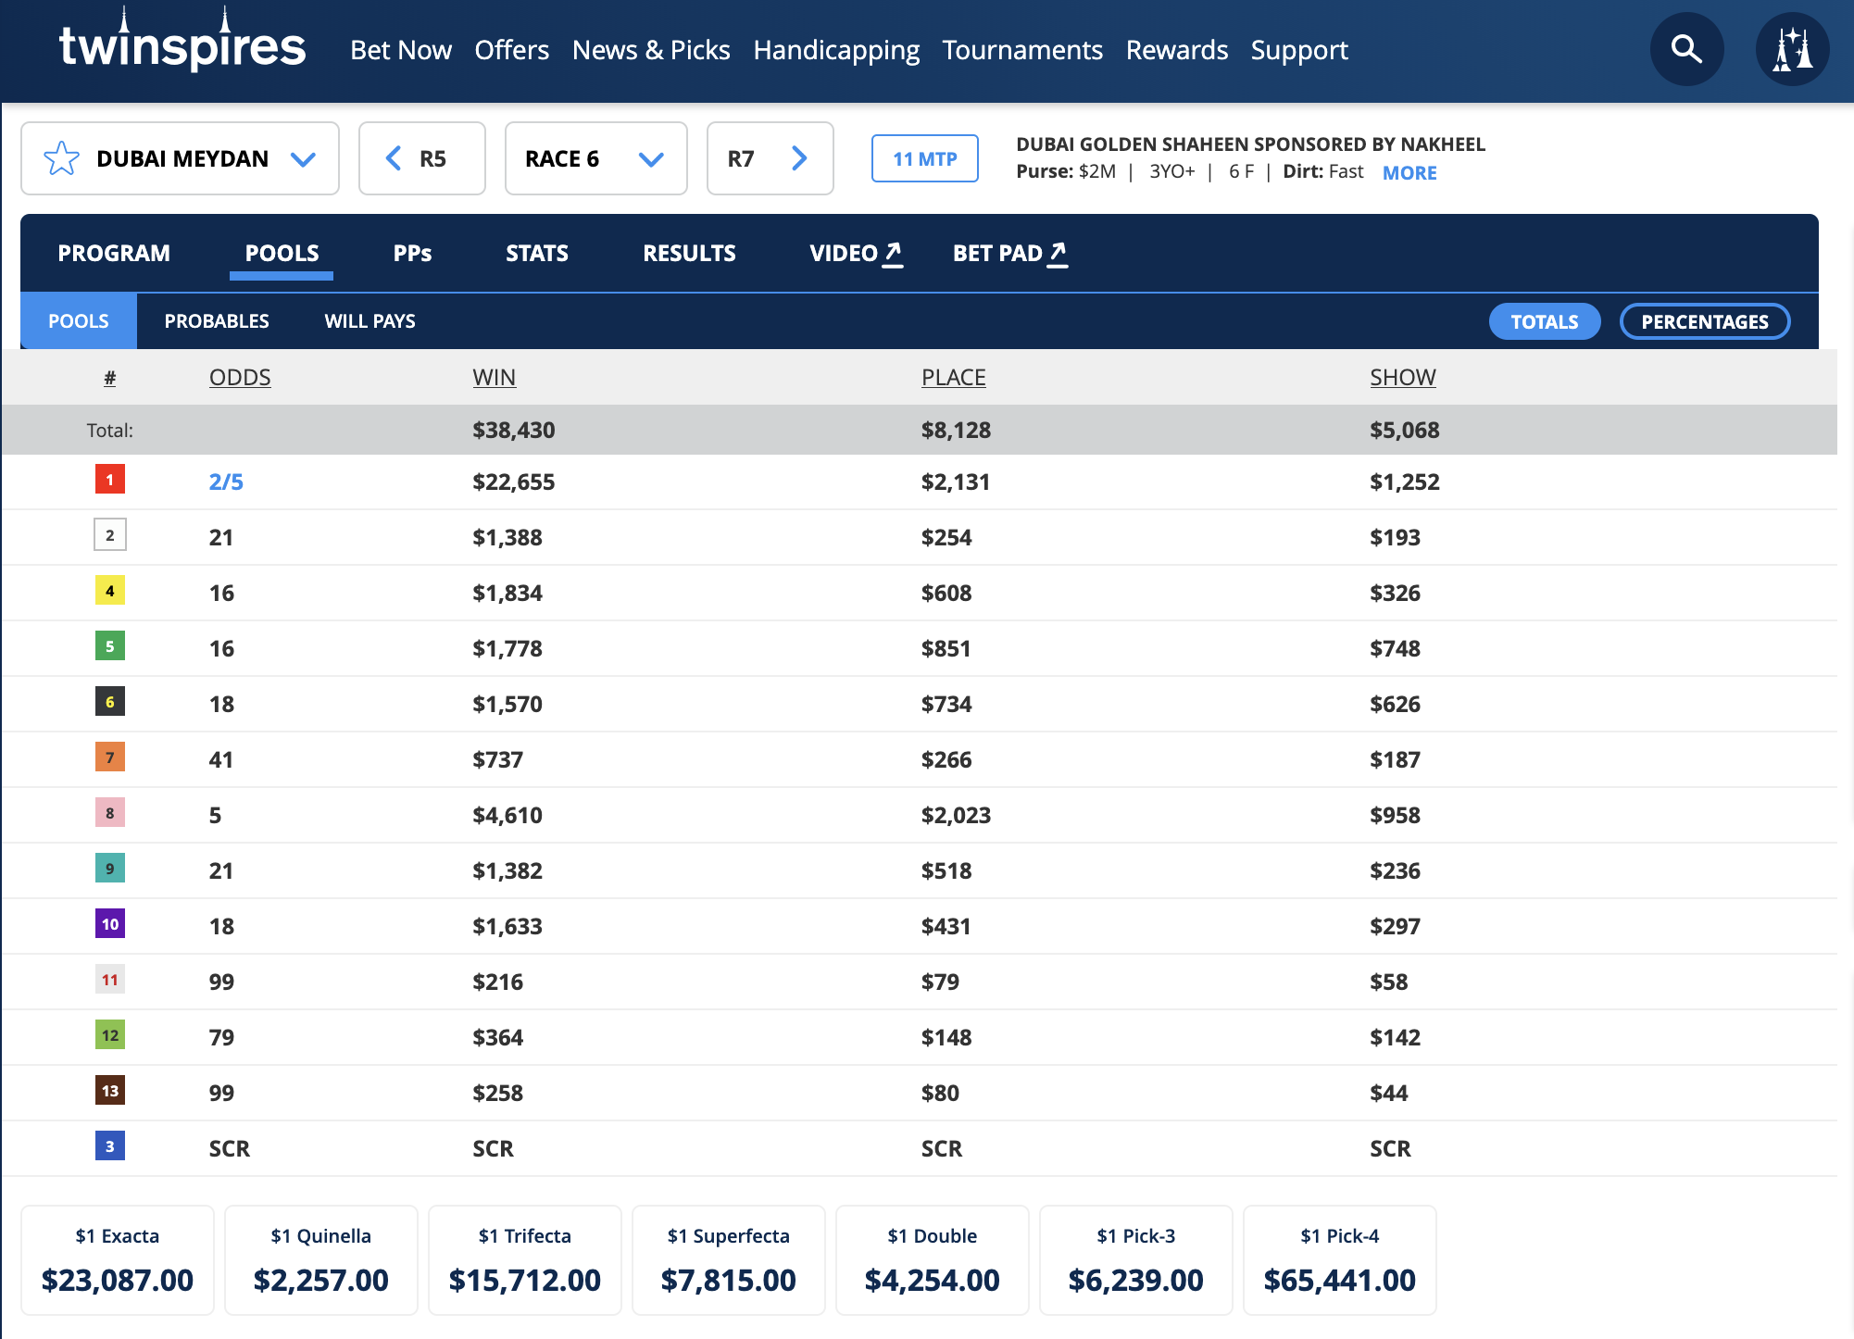The image size is (1854, 1339).
Task: Favorite Dubai Meydan with the star icon
Action: pos(62,158)
